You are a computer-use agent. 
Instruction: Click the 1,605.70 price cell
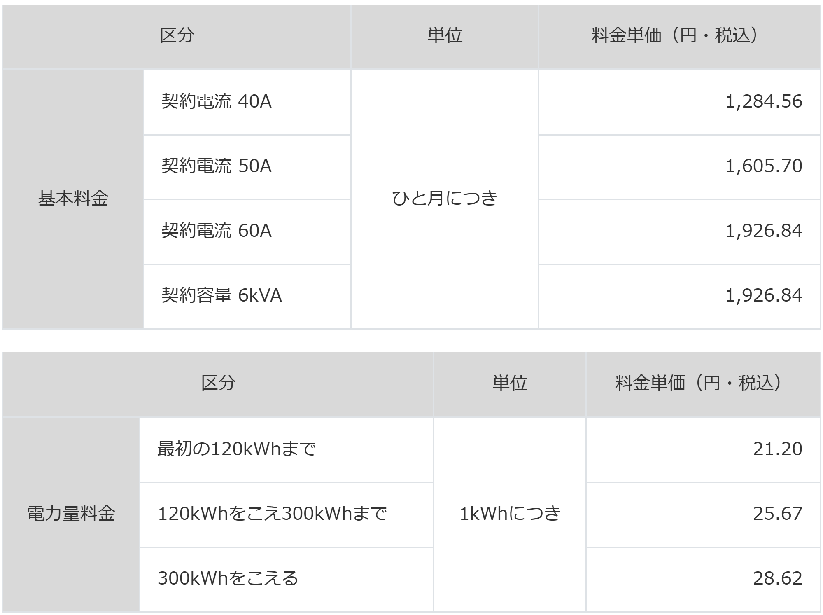(x=679, y=167)
